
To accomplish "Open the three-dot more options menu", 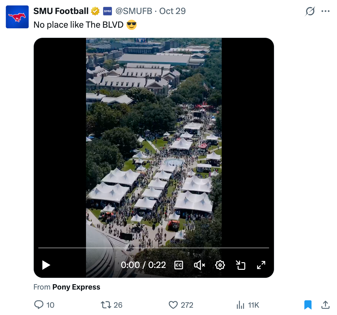I will coord(325,11).
